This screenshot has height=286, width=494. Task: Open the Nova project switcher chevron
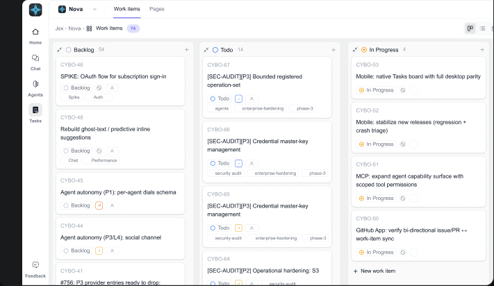[94, 9]
